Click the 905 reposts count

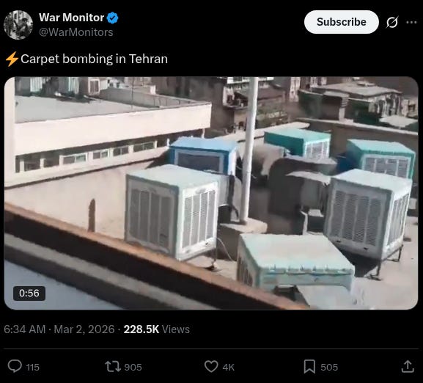(133, 368)
